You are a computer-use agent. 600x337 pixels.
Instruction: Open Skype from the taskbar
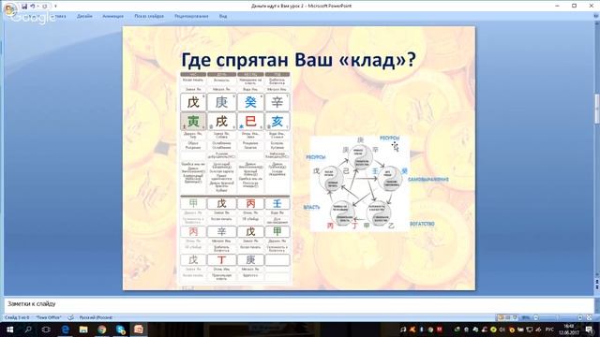pyautogui.click(x=120, y=330)
